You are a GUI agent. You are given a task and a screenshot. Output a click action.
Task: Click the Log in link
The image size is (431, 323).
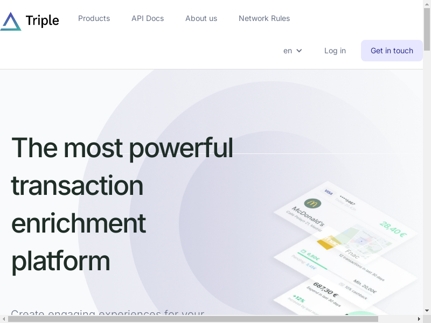[335, 51]
